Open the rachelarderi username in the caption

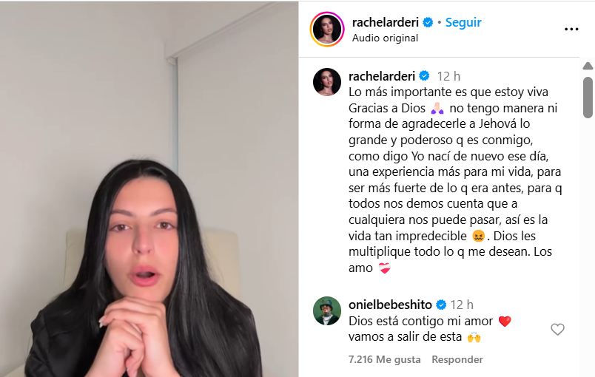coord(382,76)
